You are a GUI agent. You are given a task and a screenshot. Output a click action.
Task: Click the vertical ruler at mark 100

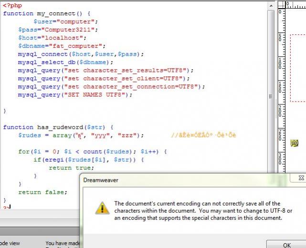tap(280, 63)
